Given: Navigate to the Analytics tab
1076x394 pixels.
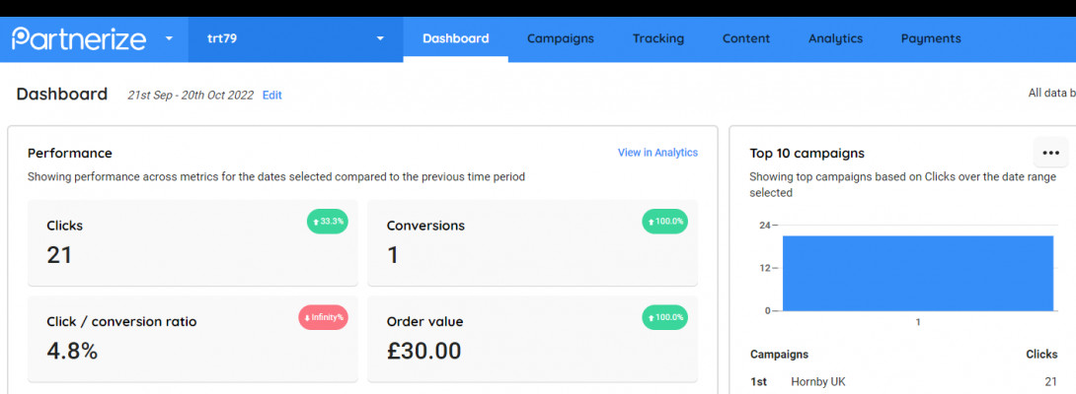Looking at the screenshot, I should click(x=835, y=38).
